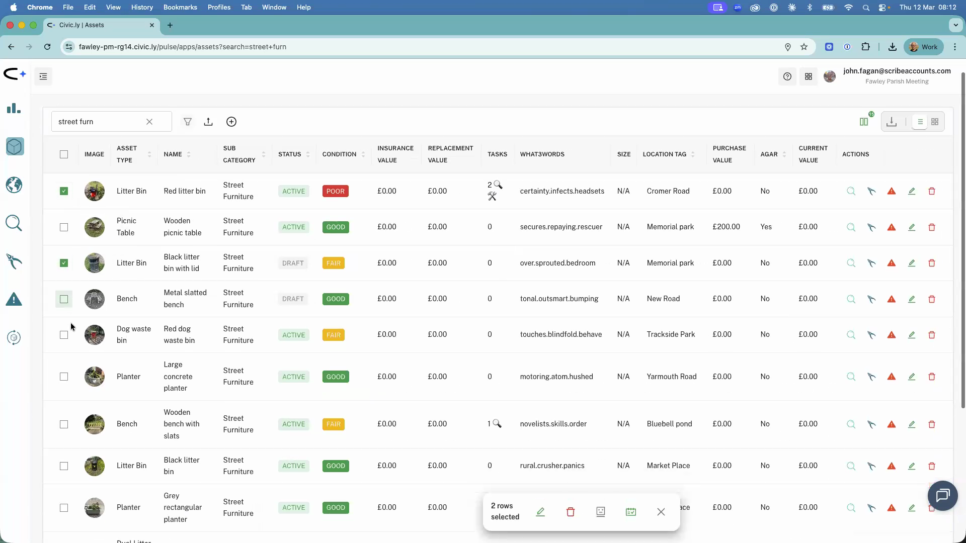
Task: Open Chrome's tab search chevron
Action: (955, 25)
